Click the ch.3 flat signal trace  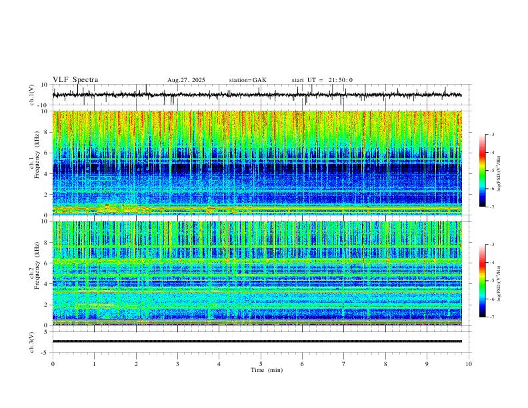click(x=257, y=341)
